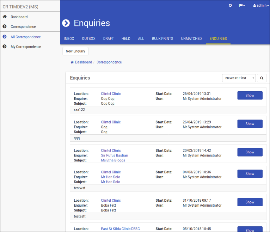This screenshot has height=232, width=270.
Task: Click the All Correspondence arrow icon
Action: 5,37
